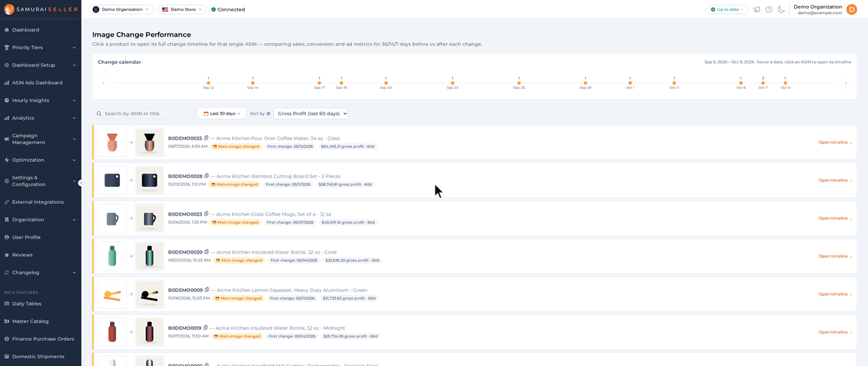868x366 pixels.
Task: Click the old image thumbnail for B0DEMO0009
Action: click(x=112, y=294)
